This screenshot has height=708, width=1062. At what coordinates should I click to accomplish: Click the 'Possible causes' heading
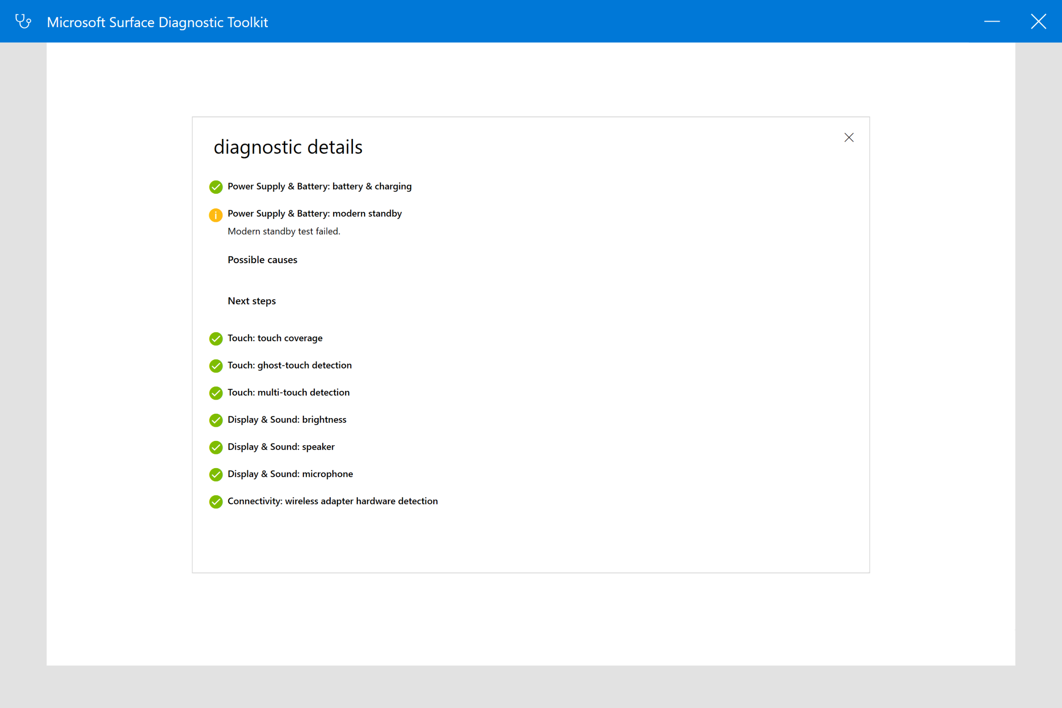pyautogui.click(x=262, y=260)
